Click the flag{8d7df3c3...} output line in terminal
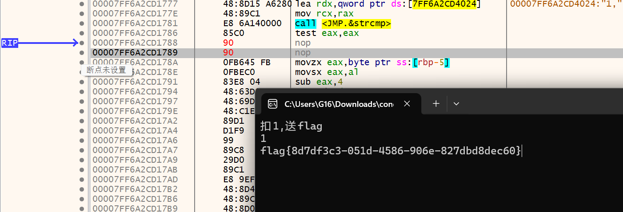The height and width of the screenshot is (212, 623). pos(391,151)
